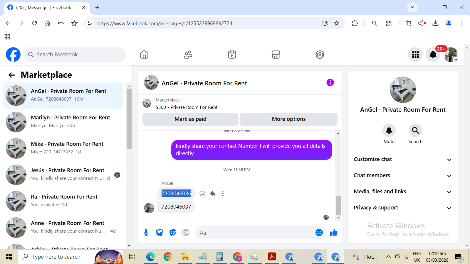
Task: Open Ra Private Room For Rent conversation
Action: [63, 201]
